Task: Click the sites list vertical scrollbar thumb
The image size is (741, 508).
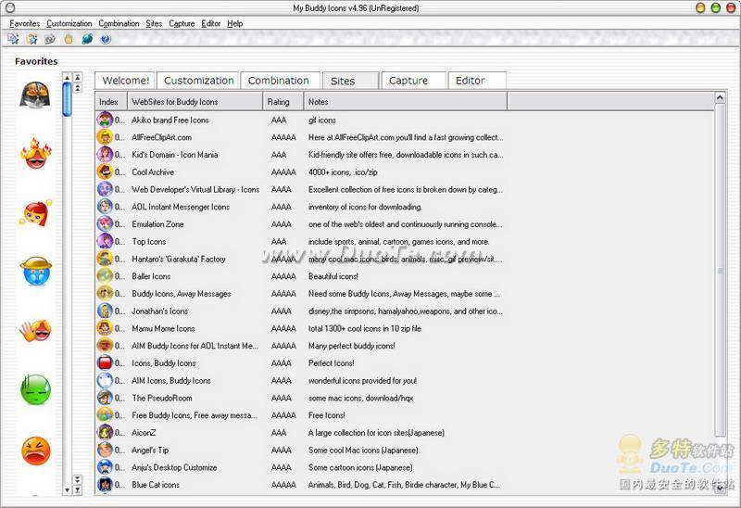Action: 721,271
